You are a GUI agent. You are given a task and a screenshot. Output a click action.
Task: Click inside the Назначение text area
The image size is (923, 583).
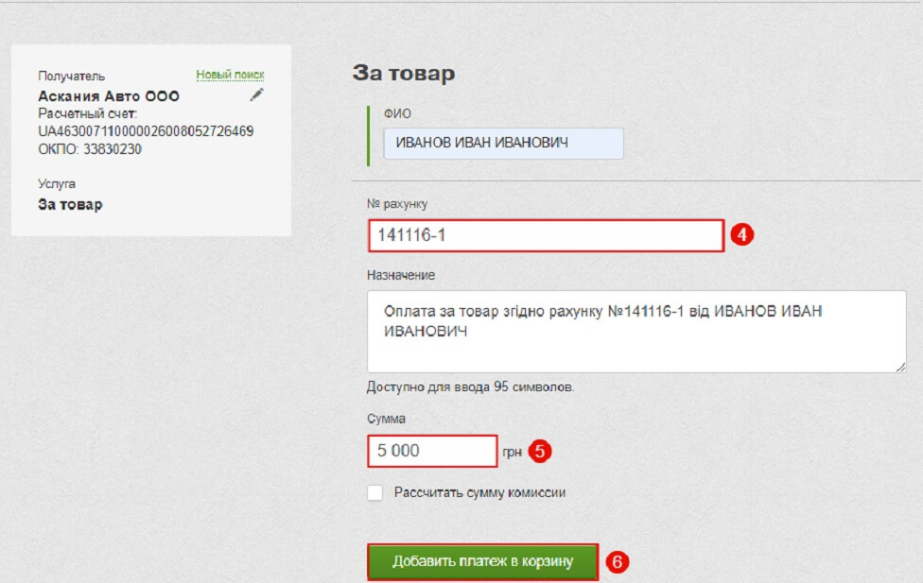636,332
